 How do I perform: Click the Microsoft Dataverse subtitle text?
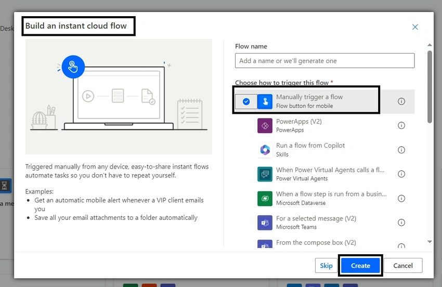tap(301, 203)
